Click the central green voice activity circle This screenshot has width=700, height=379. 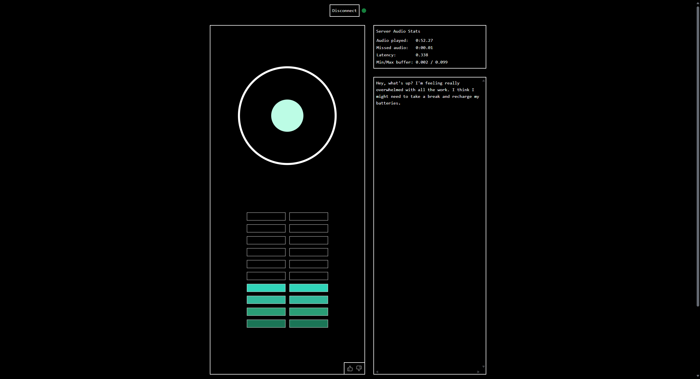coord(287,116)
